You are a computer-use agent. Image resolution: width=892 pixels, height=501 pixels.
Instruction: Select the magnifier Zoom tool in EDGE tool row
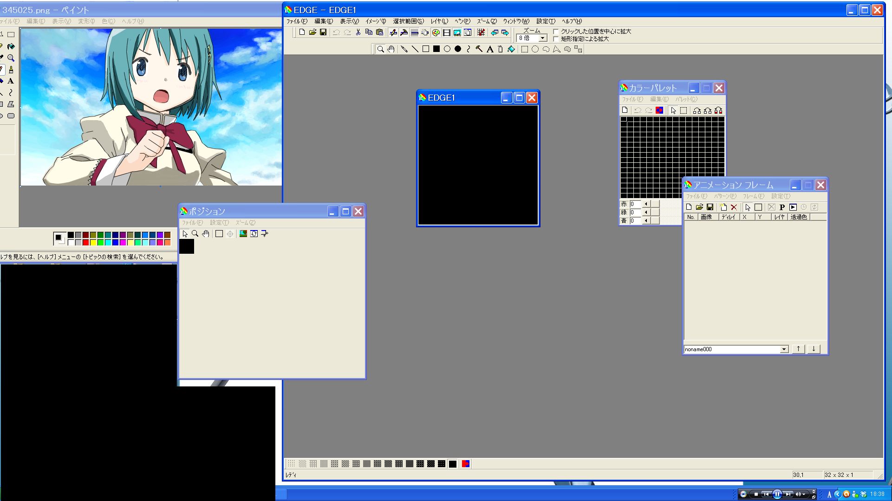point(380,49)
